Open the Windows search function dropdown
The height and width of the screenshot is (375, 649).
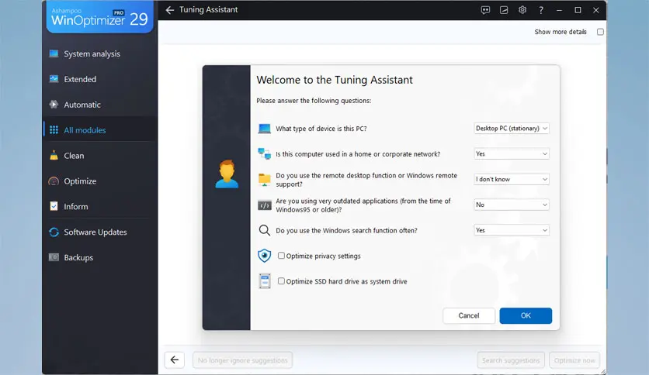pos(512,230)
